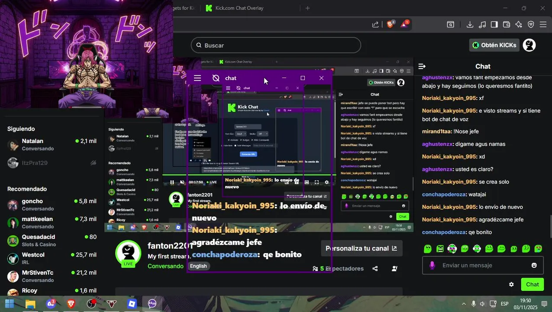Click the fanton2201 live avatar
This screenshot has width=552, height=312.
click(128, 253)
